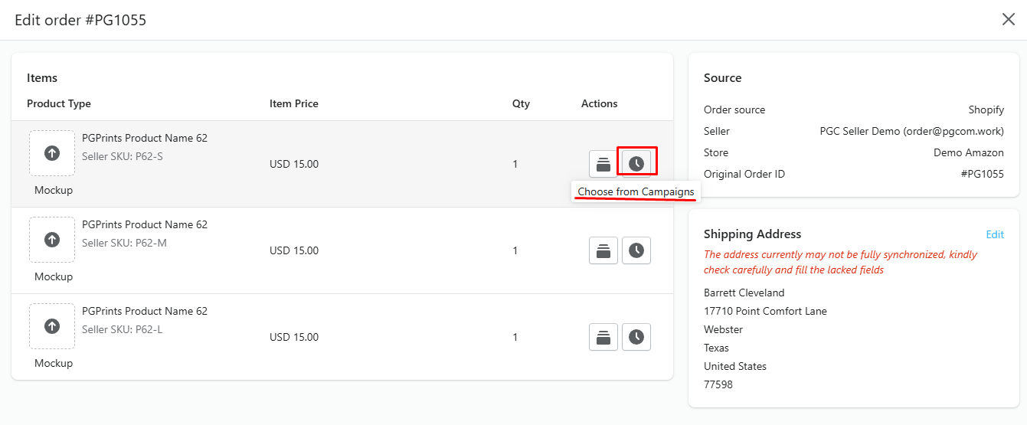1027x425 pixels.
Task: Click the stacked-tray icon button for P62-S
Action: pyautogui.click(x=603, y=163)
